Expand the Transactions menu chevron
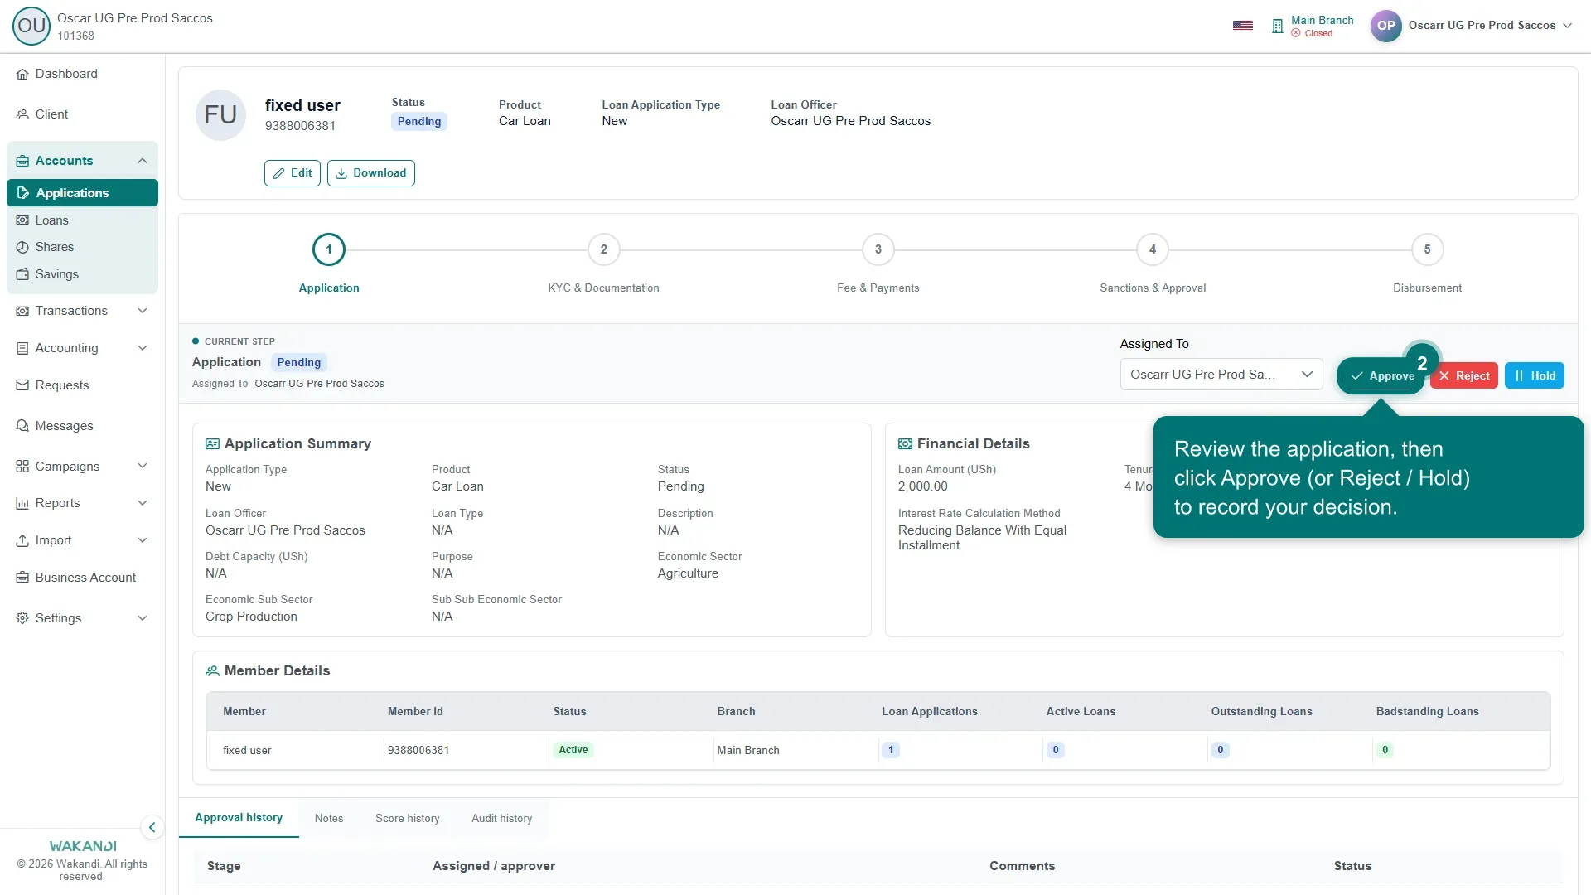The width and height of the screenshot is (1591, 895). [x=143, y=311]
